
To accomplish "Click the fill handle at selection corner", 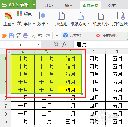I will pos(82,94).
